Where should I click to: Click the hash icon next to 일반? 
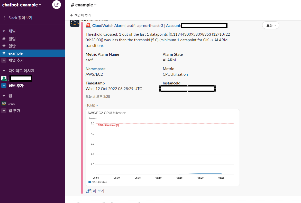click(4, 46)
